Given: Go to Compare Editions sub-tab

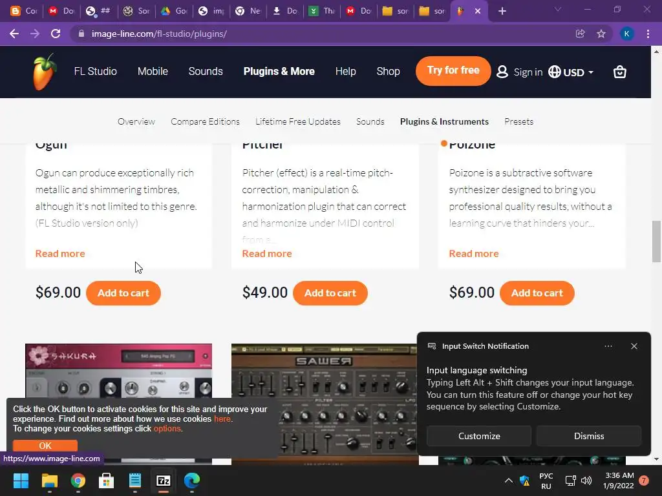Looking at the screenshot, I should [205, 121].
